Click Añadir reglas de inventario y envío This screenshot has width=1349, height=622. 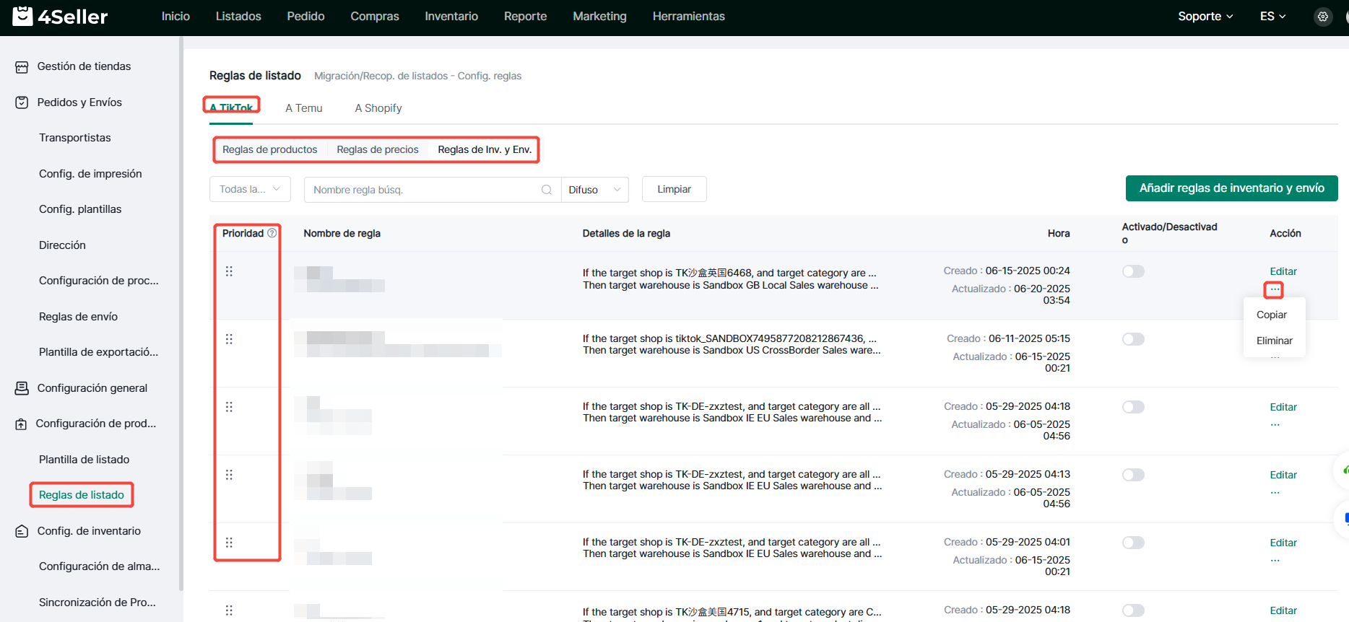pos(1232,188)
